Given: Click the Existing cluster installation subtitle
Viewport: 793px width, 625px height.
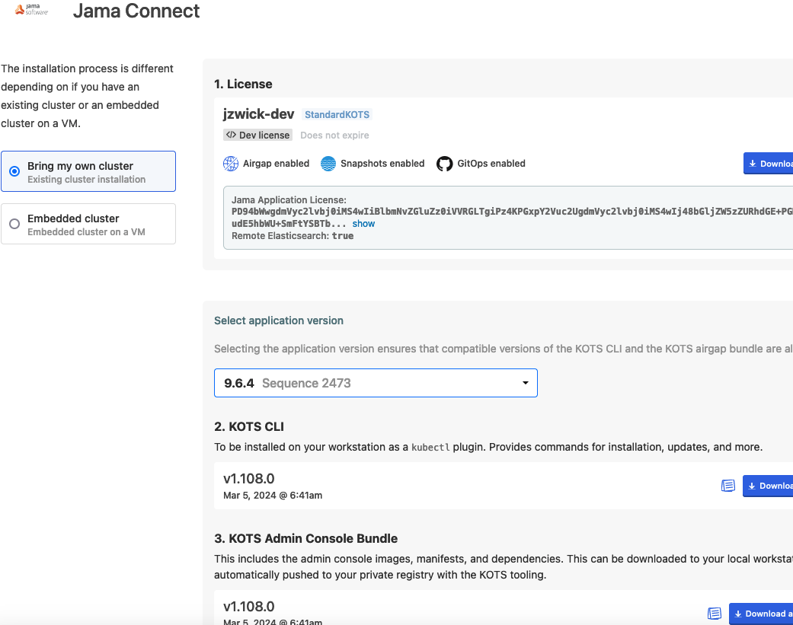Looking at the screenshot, I should point(87,180).
